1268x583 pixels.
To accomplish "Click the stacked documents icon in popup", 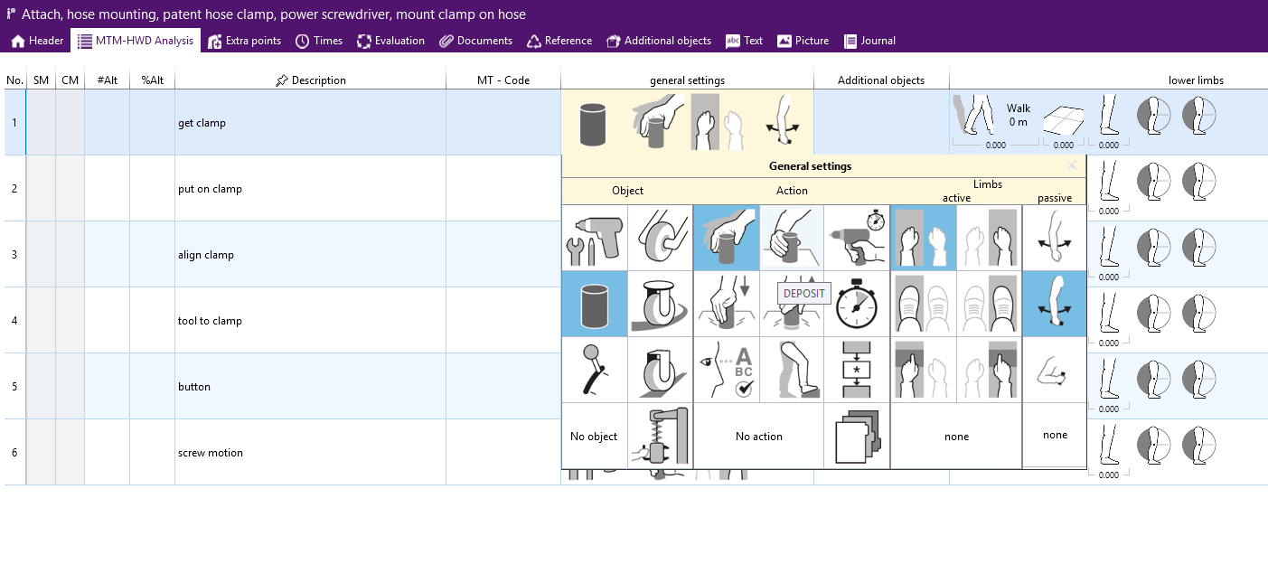I will point(857,436).
